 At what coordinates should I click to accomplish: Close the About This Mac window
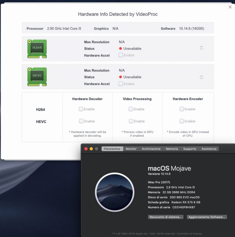click(x=86, y=149)
